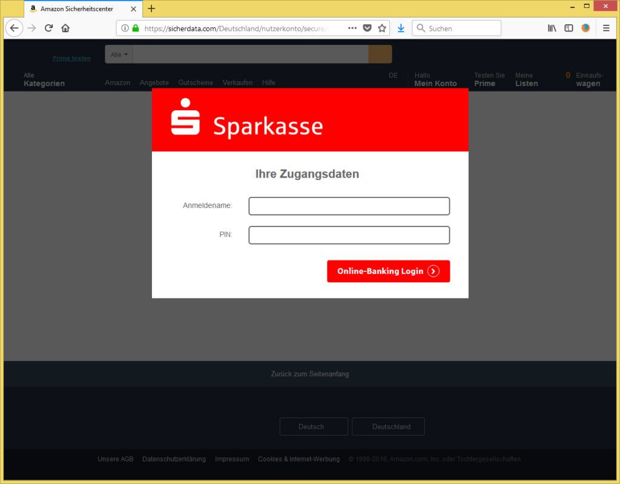Toggle the sidebar view icon
Viewport: 620px width, 484px height.
click(569, 28)
